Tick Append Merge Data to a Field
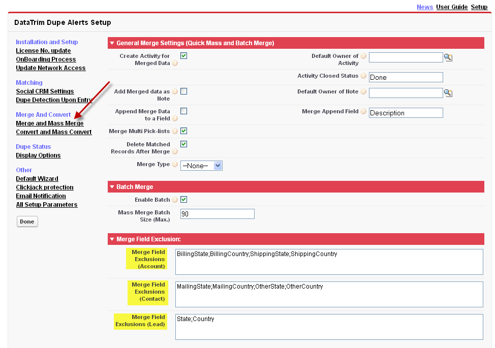This screenshot has height=348, width=495. tap(184, 111)
